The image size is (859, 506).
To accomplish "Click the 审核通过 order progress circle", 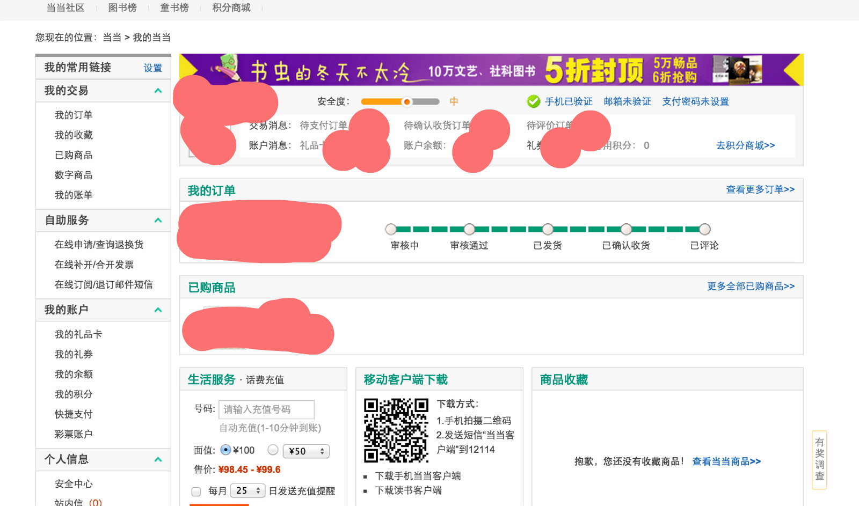I will (x=469, y=230).
